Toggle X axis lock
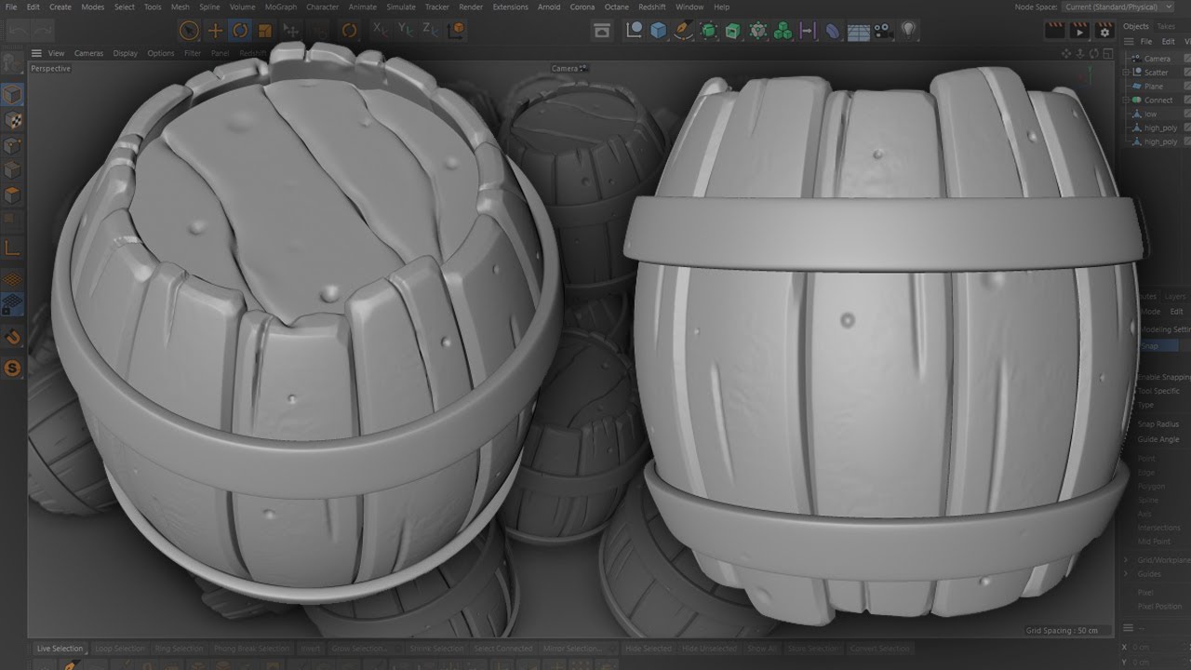 pyautogui.click(x=381, y=30)
